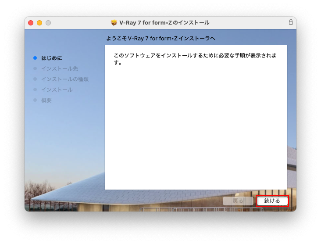Image resolution: width=321 pixels, height=244 pixels.
Task: Select the はじめに step in the sidebar
Action: (52, 58)
